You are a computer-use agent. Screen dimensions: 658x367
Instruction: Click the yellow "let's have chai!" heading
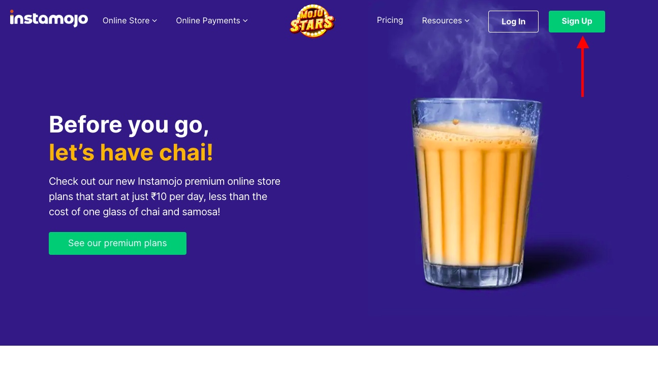(x=131, y=153)
